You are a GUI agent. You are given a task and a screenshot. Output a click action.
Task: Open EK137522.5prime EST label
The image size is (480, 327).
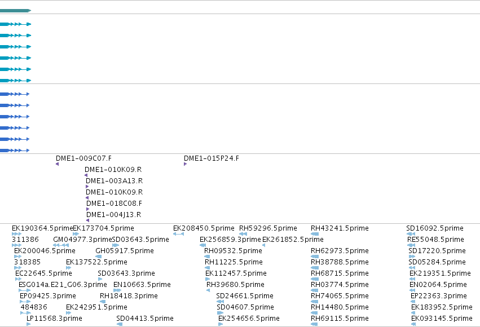click(97, 262)
